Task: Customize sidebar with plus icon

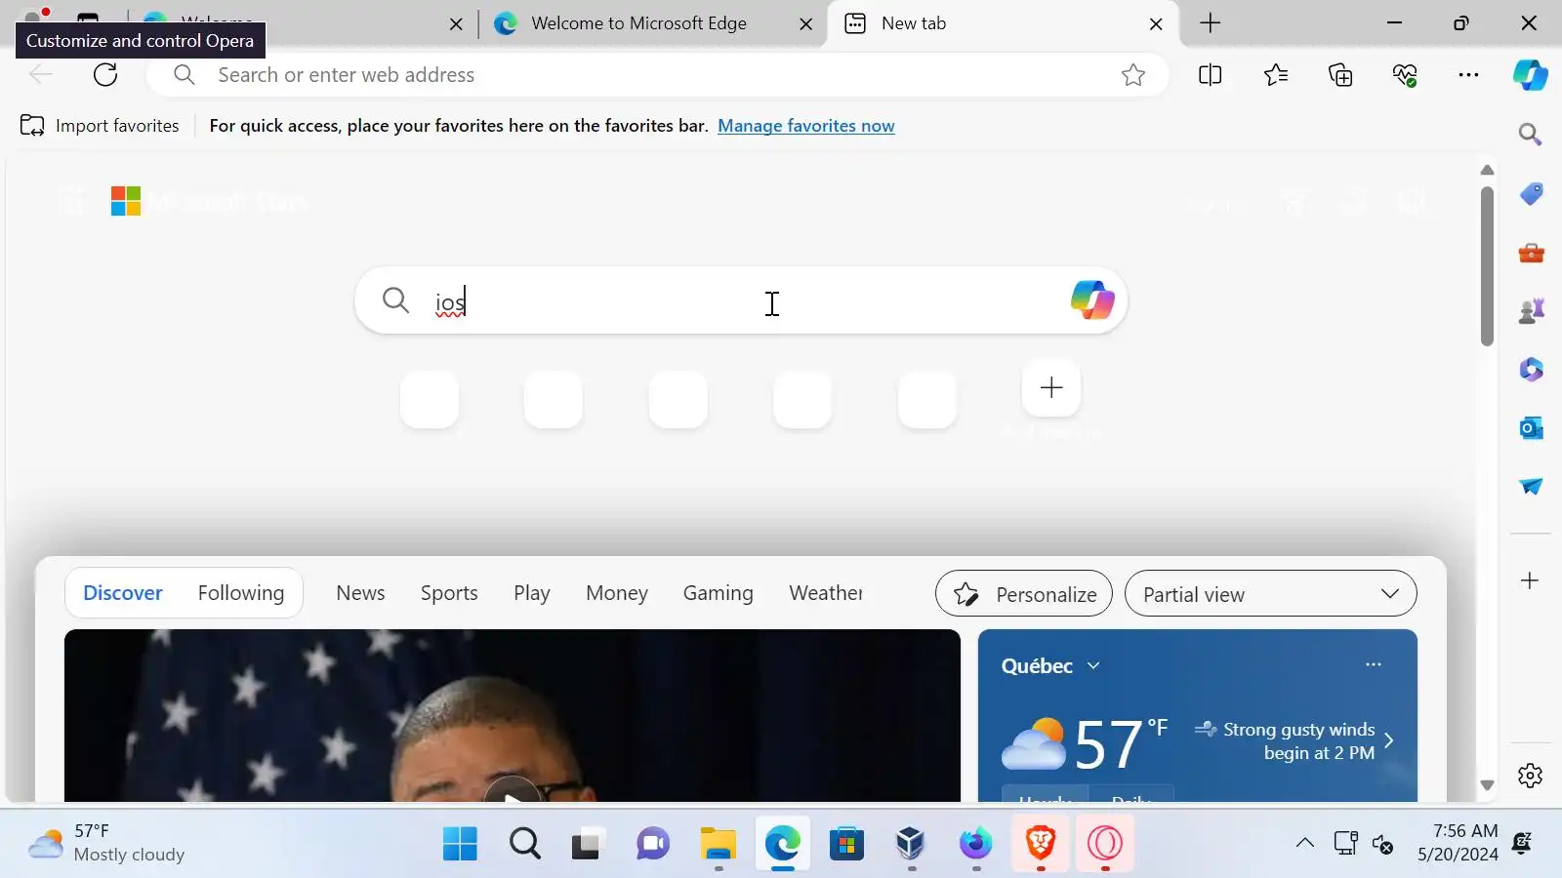Action: pos(1530,580)
